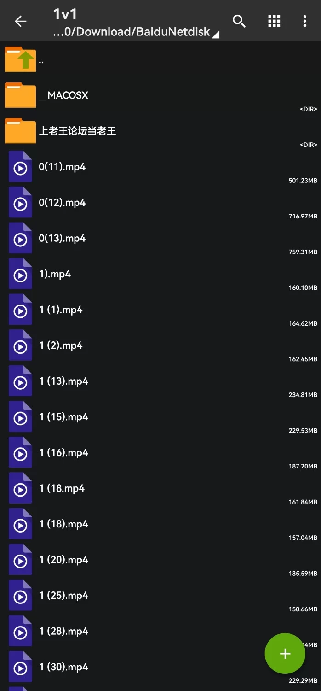Open the file 1 (18.mp4
Viewport: 321px width, 691px height.
pos(62,489)
